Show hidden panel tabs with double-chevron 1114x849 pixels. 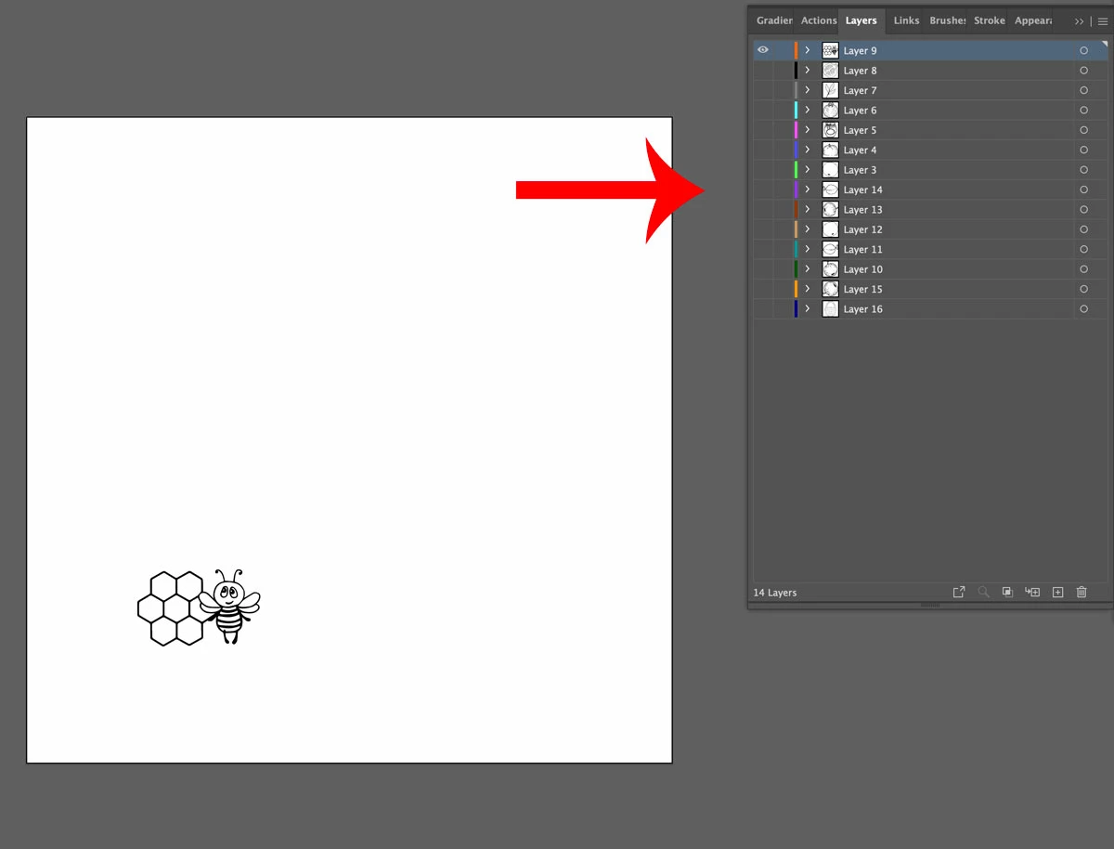[x=1079, y=20]
